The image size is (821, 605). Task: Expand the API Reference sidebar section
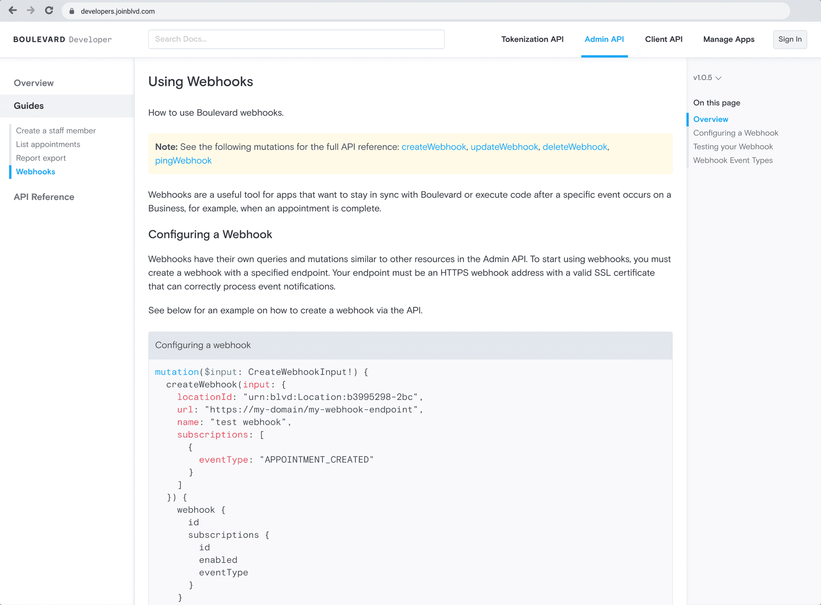(44, 197)
